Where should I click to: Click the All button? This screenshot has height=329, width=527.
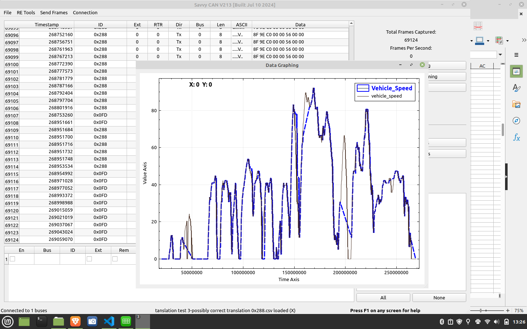(x=383, y=298)
